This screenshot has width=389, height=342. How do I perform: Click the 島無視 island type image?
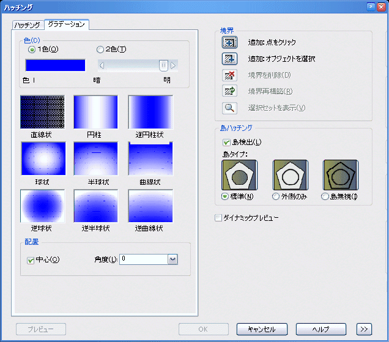[x=341, y=175]
